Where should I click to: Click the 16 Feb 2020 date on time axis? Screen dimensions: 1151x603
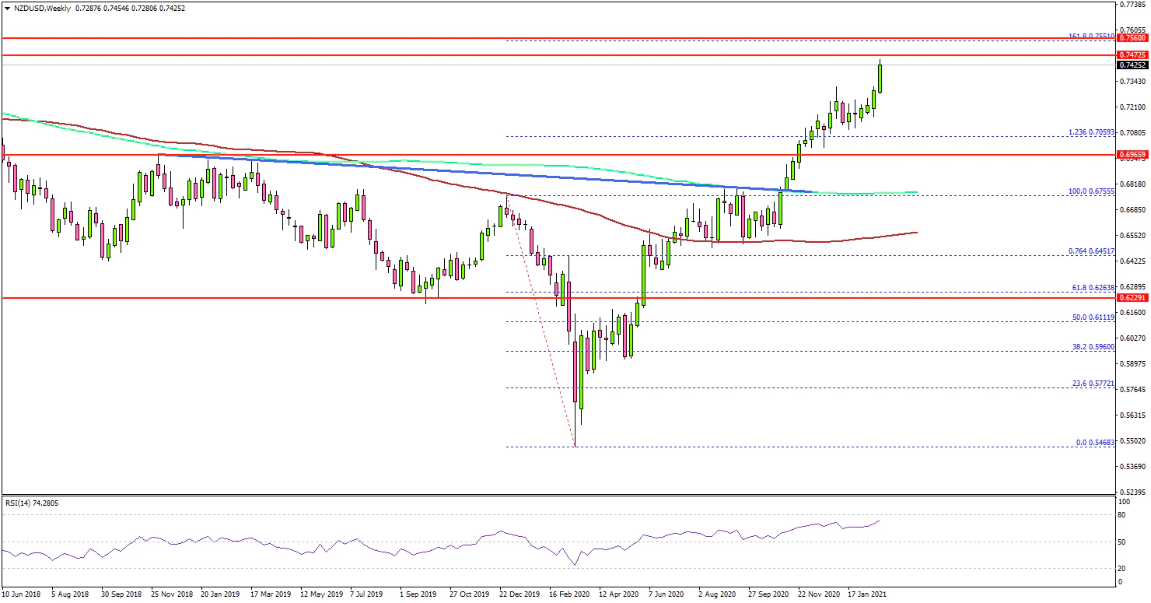coord(568,593)
